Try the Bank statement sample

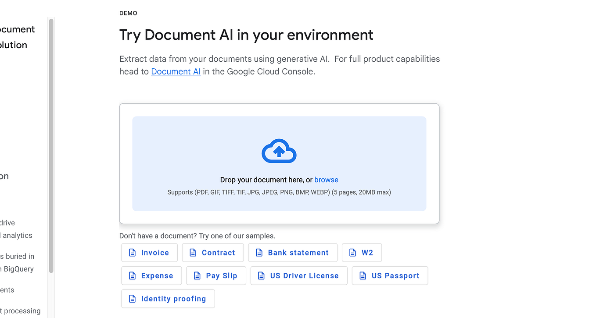[293, 252]
